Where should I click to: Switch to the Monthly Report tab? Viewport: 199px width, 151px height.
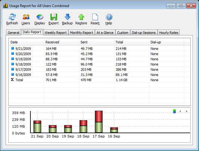pos(81,33)
